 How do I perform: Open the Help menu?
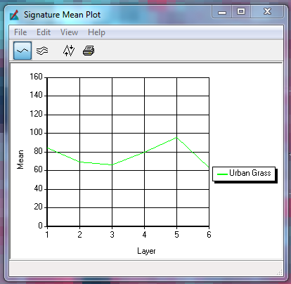(x=96, y=32)
